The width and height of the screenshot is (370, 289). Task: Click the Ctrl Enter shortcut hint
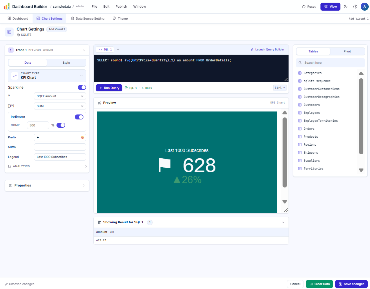click(x=280, y=88)
